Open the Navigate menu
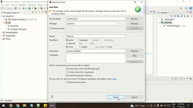This screenshot has height=108, width=193. click(32, 5)
